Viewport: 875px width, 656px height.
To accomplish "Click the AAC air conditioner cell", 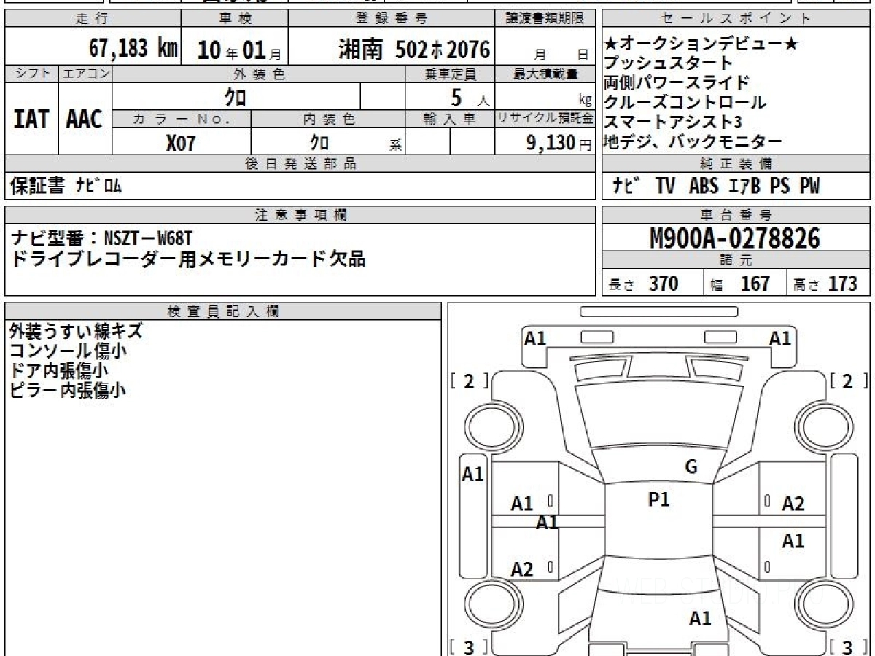I will click(85, 119).
